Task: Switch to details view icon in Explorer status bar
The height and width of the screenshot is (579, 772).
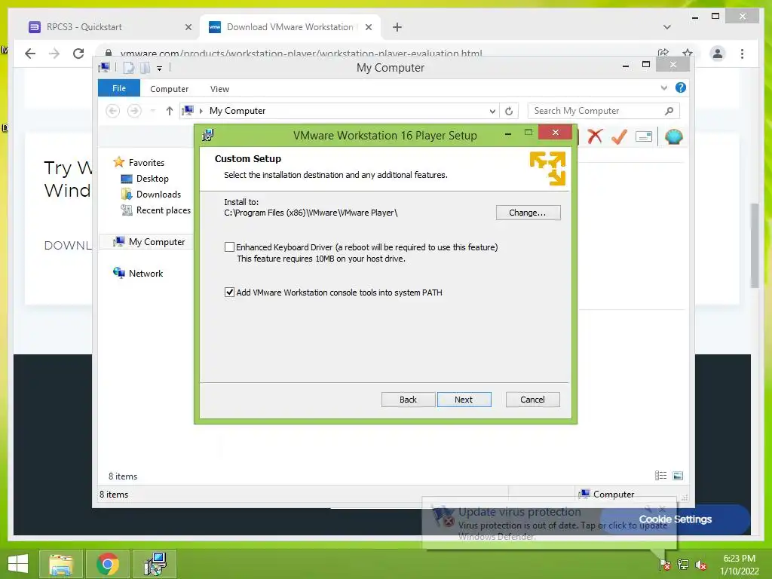Action: click(x=660, y=476)
